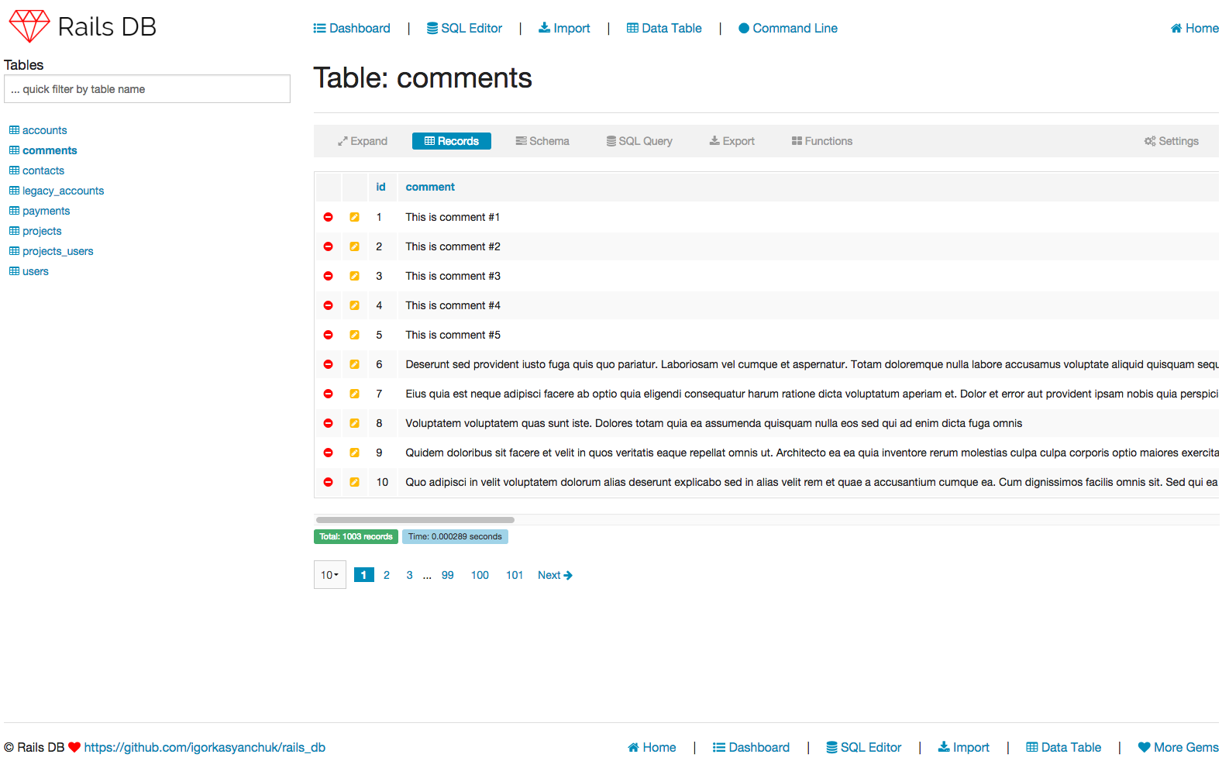Delete the row with id 8
1229x768 pixels.
(328, 423)
